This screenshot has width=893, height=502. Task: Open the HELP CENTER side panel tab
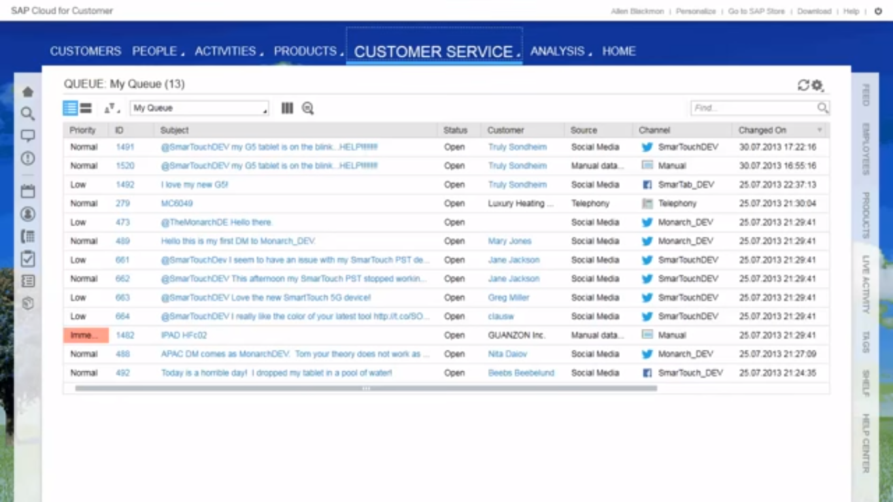click(866, 443)
